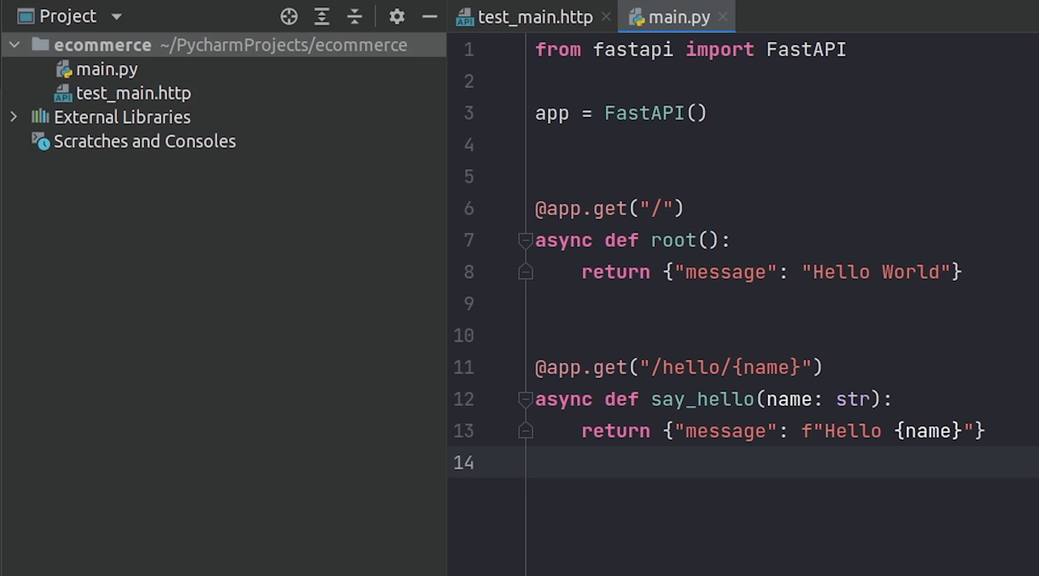The height and width of the screenshot is (576, 1039).
Task: Expand the External Libraries node
Action: [x=13, y=117]
